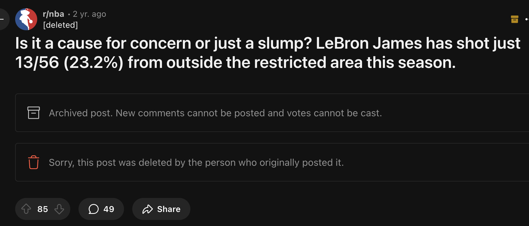This screenshot has width=529, height=226.
Task: Click the [deleted] author name
Action: coord(60,25)
